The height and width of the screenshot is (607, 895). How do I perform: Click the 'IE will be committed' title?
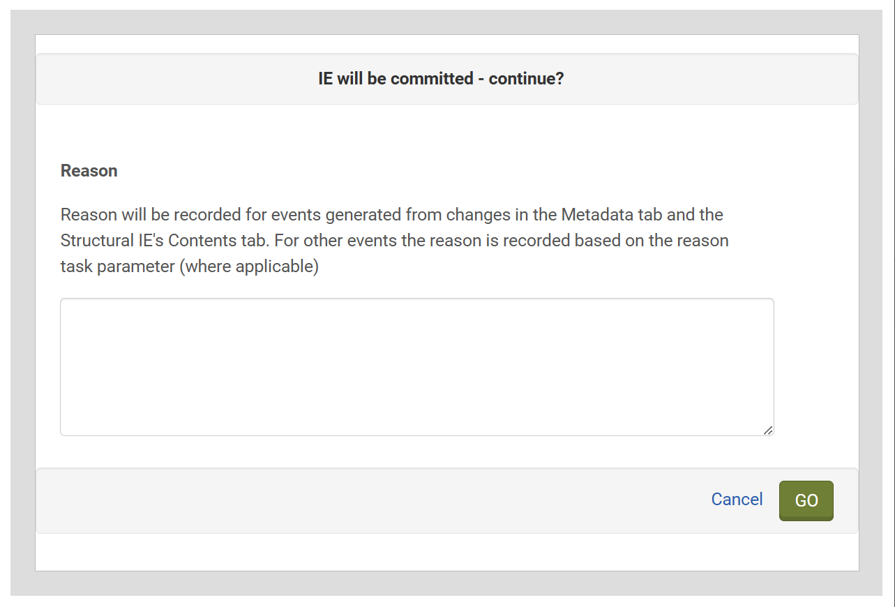point(440,79)
